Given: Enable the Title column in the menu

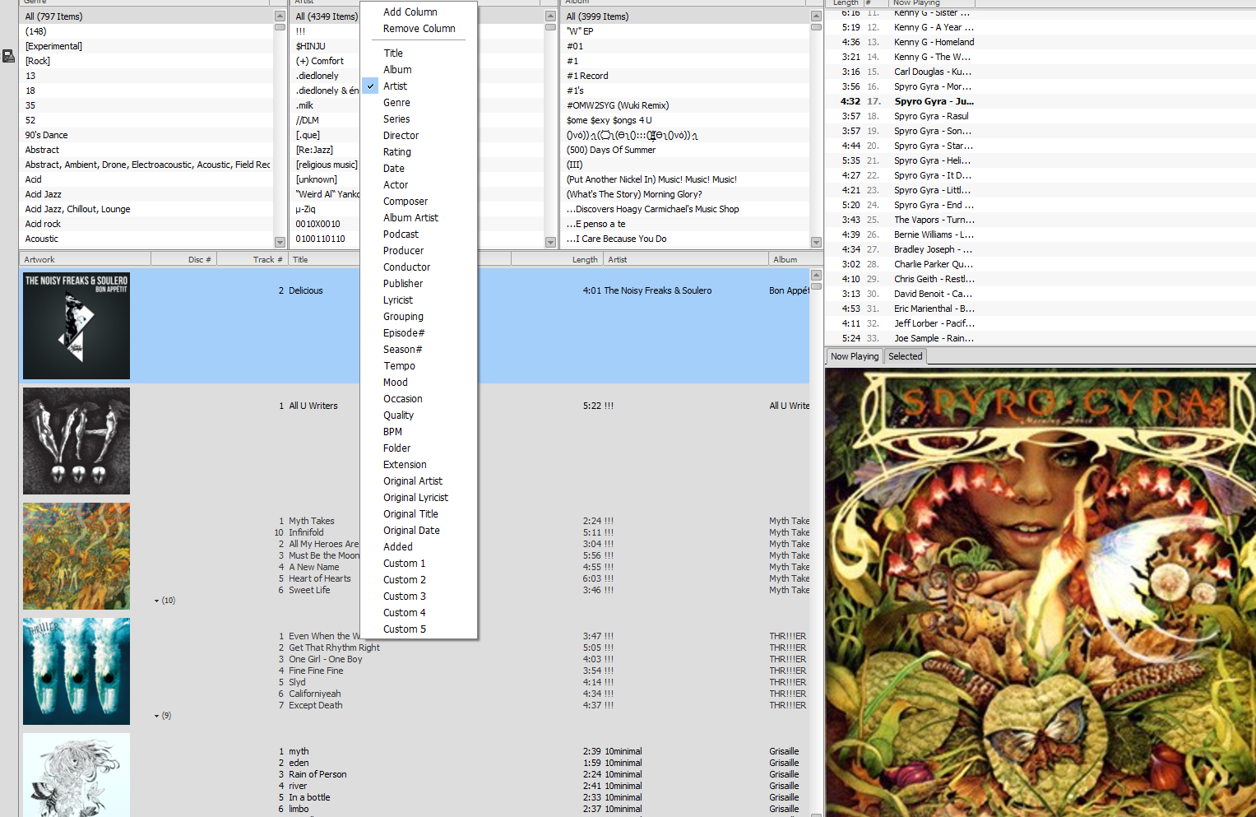Looking at the screenshot, I should (x=419, y=53).
